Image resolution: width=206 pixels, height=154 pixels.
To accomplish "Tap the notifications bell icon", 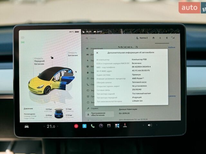I will click(x=160, y=38).
